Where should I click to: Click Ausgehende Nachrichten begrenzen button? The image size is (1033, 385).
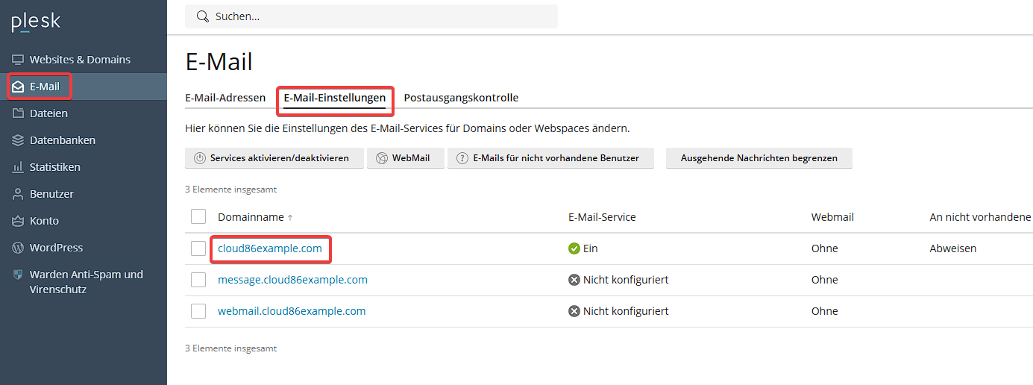point(759,158)
